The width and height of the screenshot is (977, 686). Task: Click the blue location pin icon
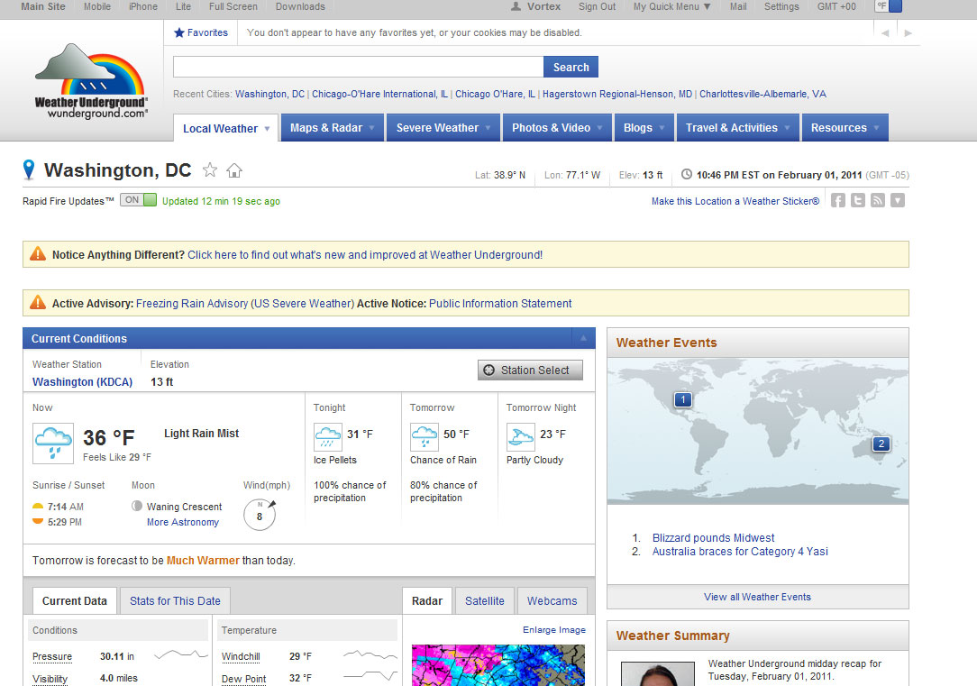point(29,169)
